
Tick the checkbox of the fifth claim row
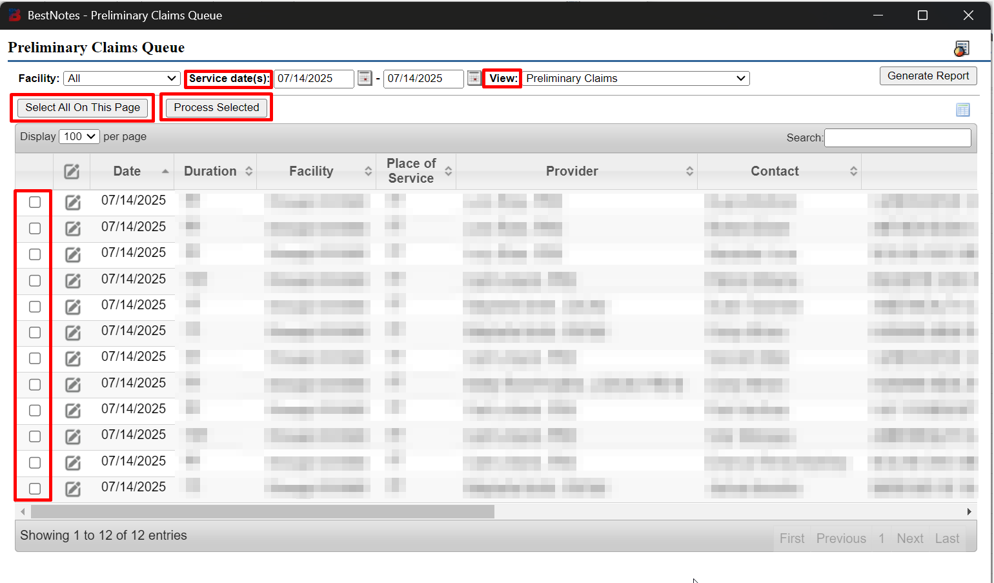pos(35,307)
